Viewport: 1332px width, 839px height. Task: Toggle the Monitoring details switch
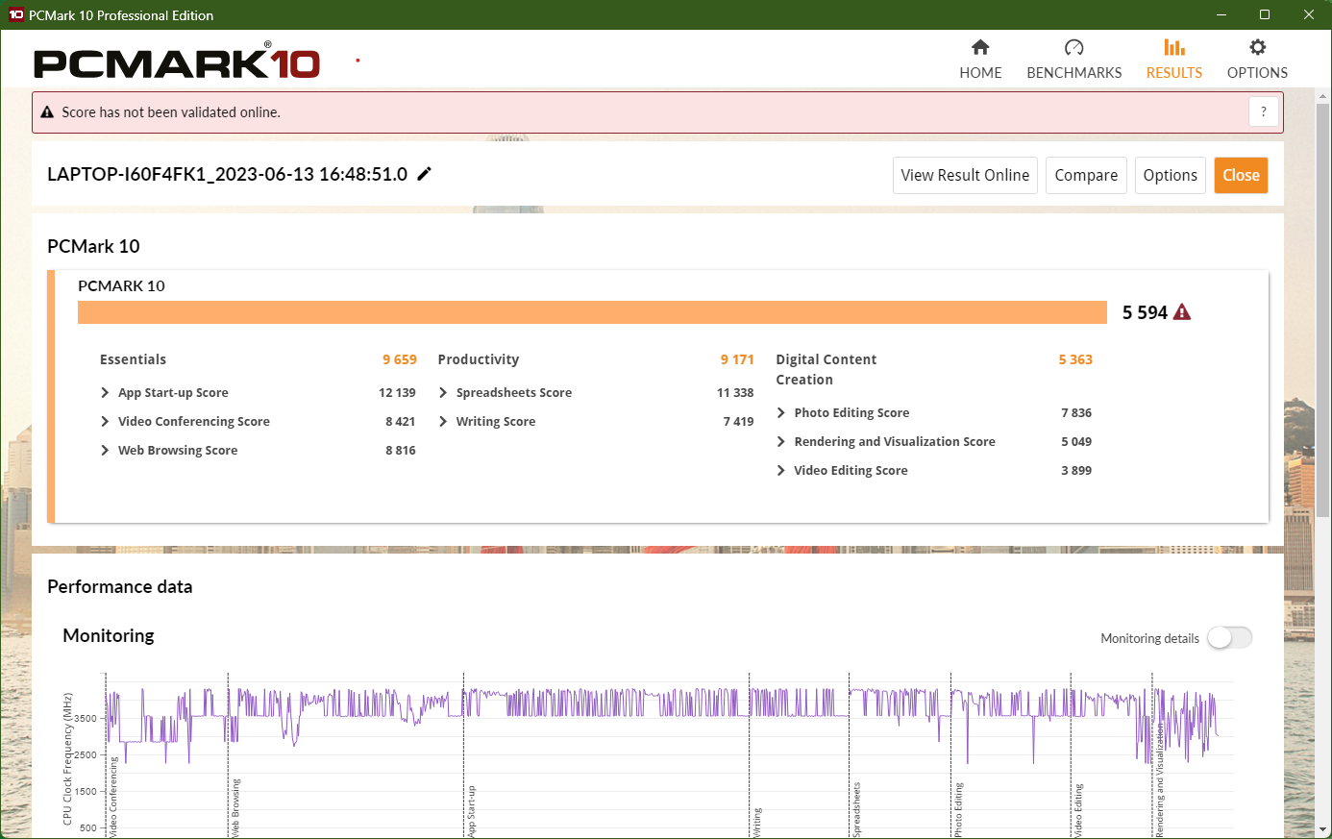click(1230, 638)
